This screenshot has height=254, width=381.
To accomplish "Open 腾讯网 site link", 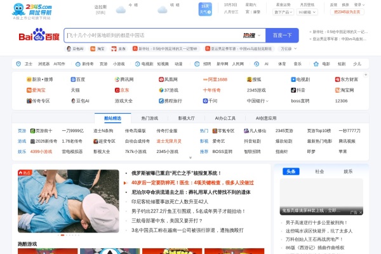I will [124, 79].
